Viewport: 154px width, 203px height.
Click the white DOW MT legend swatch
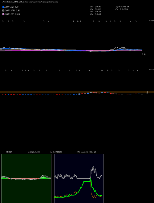pyautogui.click(x=3, y=10)
